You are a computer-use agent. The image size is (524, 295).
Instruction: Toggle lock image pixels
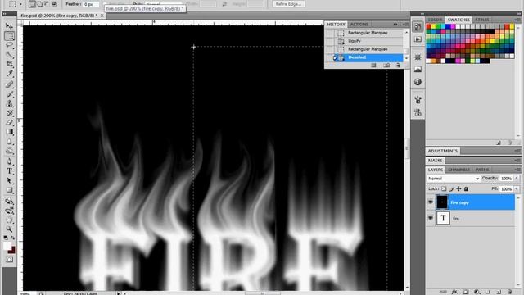click(x=451, y=189)
